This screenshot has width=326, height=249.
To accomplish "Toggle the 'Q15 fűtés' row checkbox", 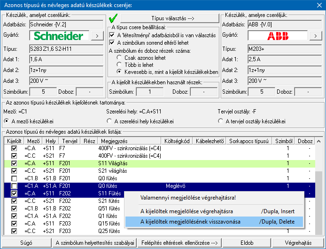I will point(14,224).
